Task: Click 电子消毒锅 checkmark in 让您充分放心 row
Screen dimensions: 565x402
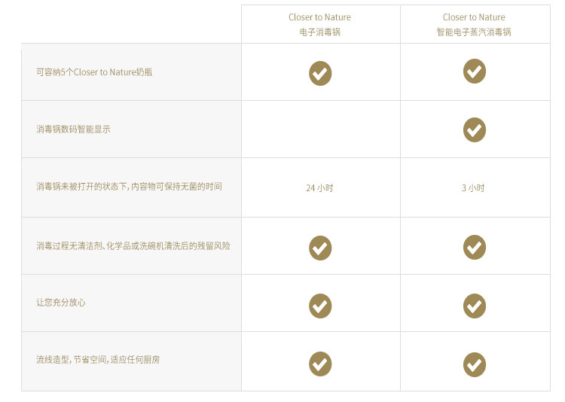Action: click(320, 305)
